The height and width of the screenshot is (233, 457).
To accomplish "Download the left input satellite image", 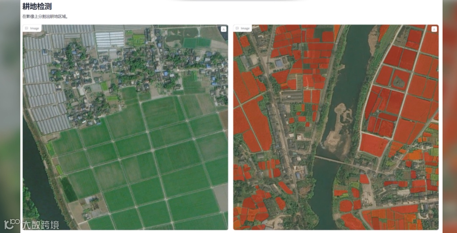I will 223,29.
